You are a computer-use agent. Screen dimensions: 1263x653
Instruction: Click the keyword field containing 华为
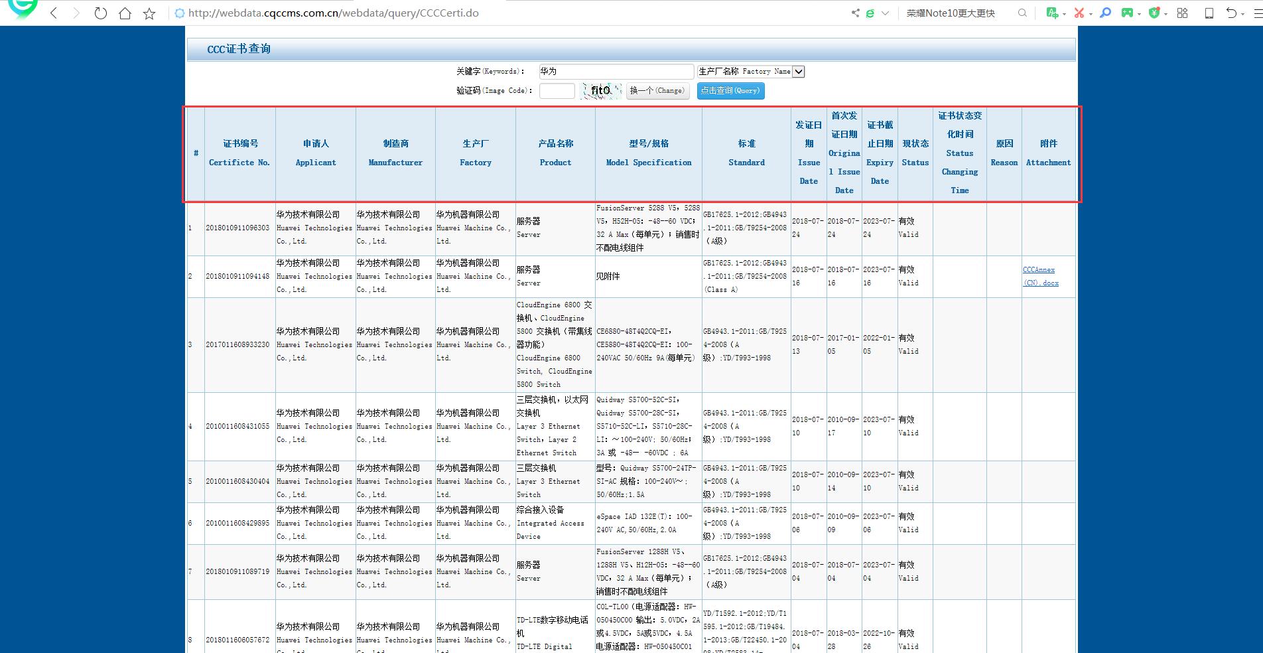click(616, 71)
